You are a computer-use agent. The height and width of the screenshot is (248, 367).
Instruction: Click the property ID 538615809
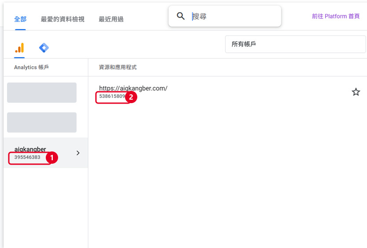pos(112,96)
